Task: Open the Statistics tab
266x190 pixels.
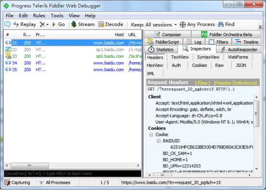Action: 161,50
